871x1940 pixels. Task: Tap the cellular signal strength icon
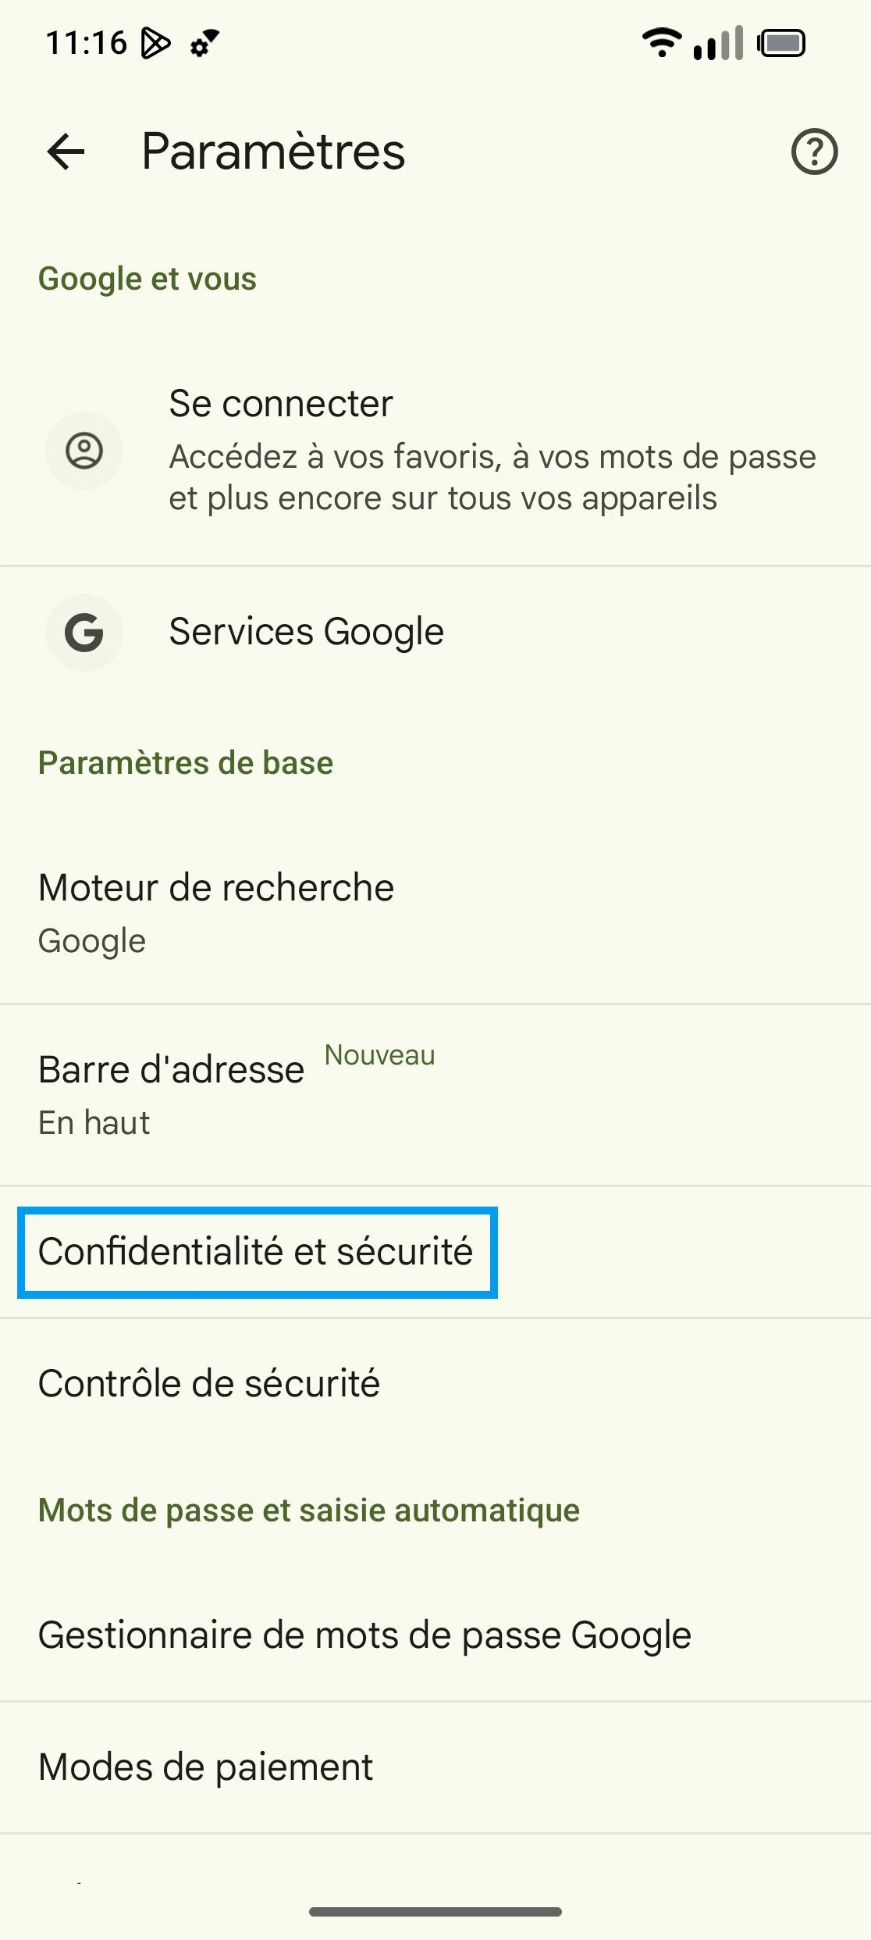pyautogui.click(x=718, y=43)
